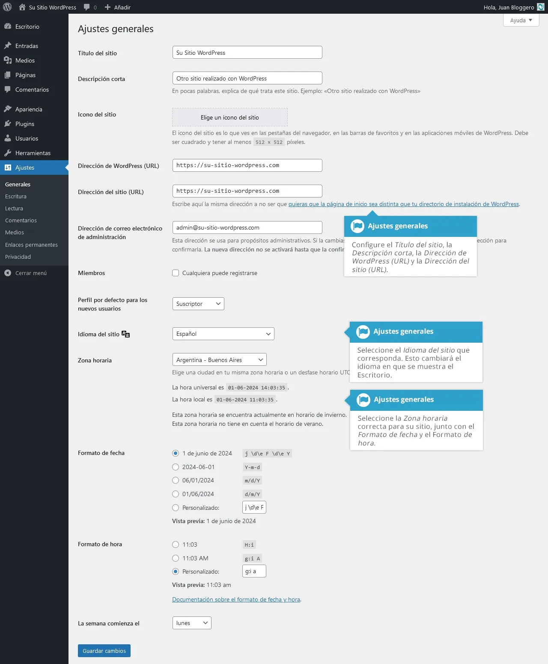Image resolution: width=548 pixels, height=664 pixels.
Task: Enable Cualquiera puede registrarse checkbox
Action: [x=176, y=273]
